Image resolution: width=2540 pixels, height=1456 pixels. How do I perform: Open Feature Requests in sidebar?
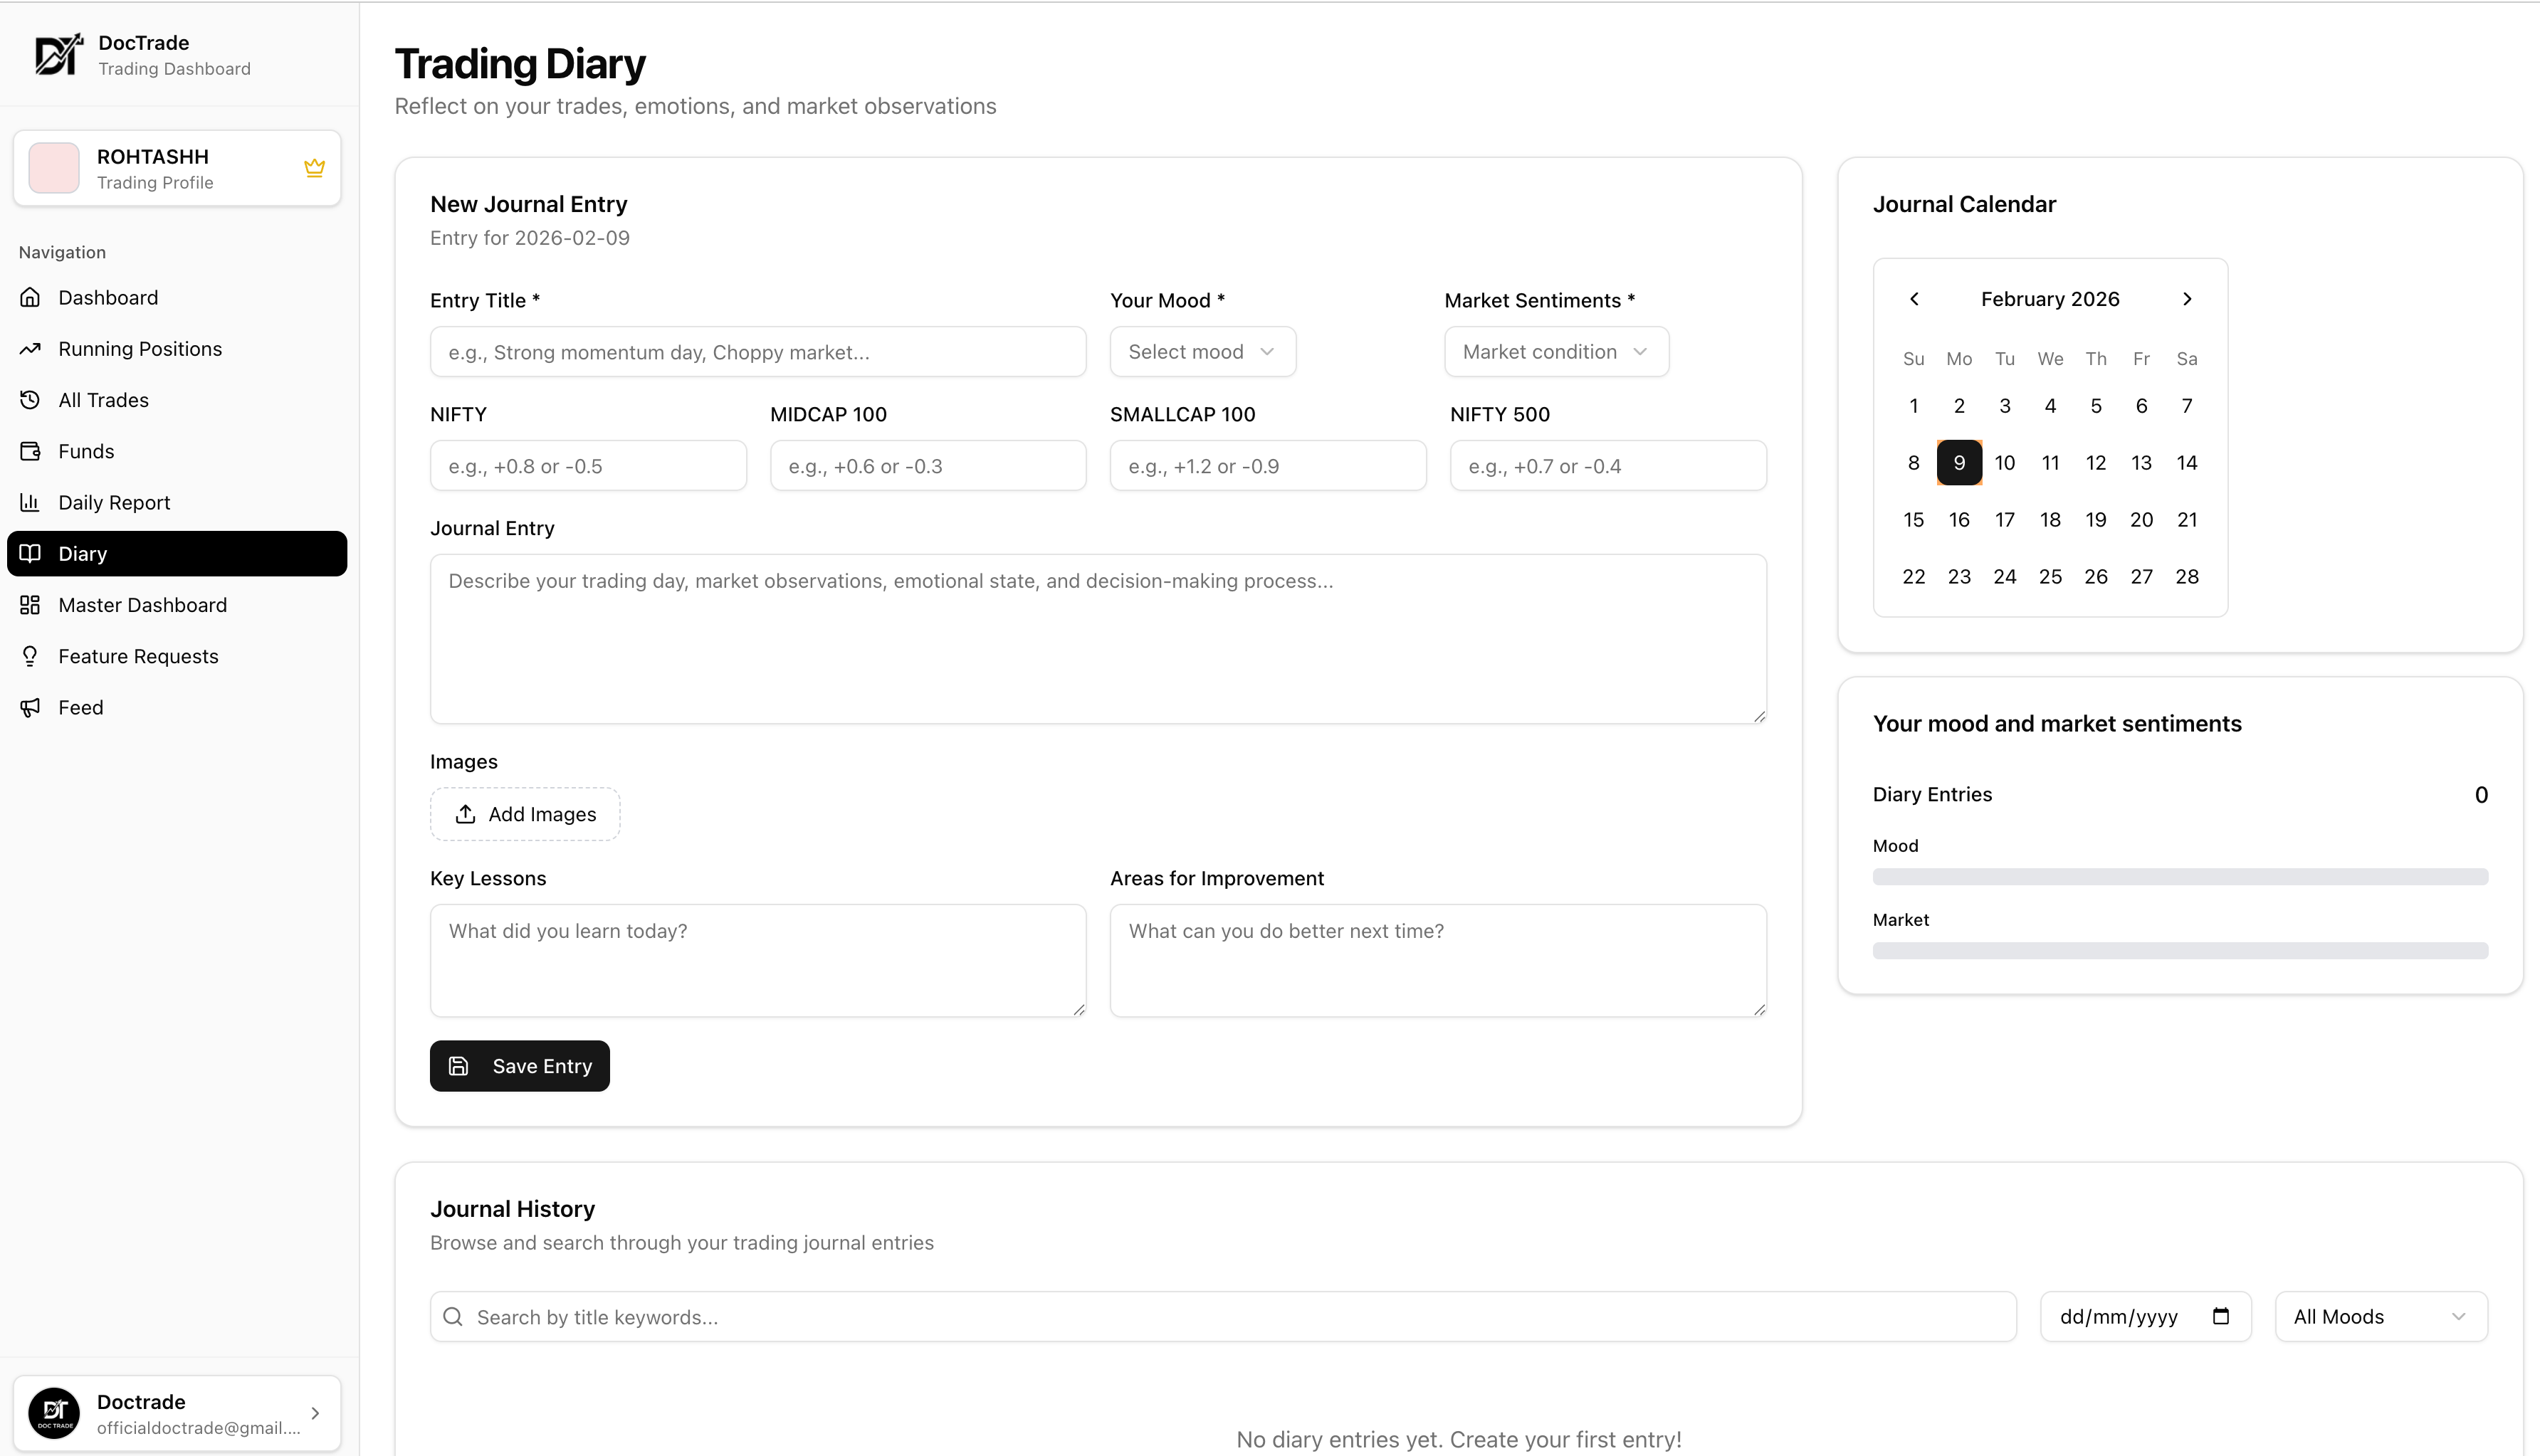click(138, 656)
